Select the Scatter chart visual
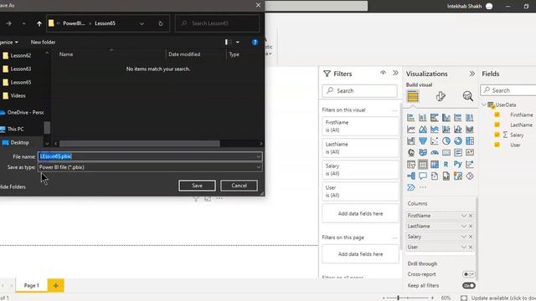This screenshot has width=536, height=301. pyautogui.click(x=435, y=141)
